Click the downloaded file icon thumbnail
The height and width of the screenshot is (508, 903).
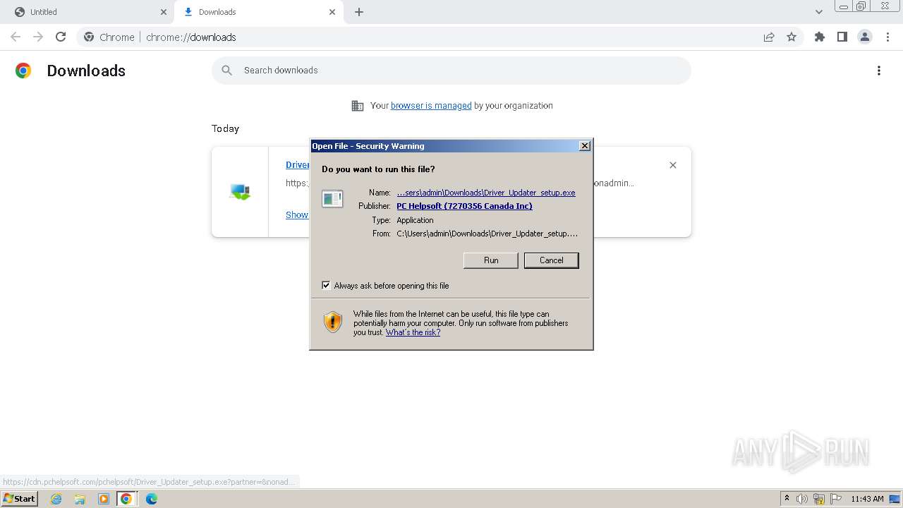240,191
